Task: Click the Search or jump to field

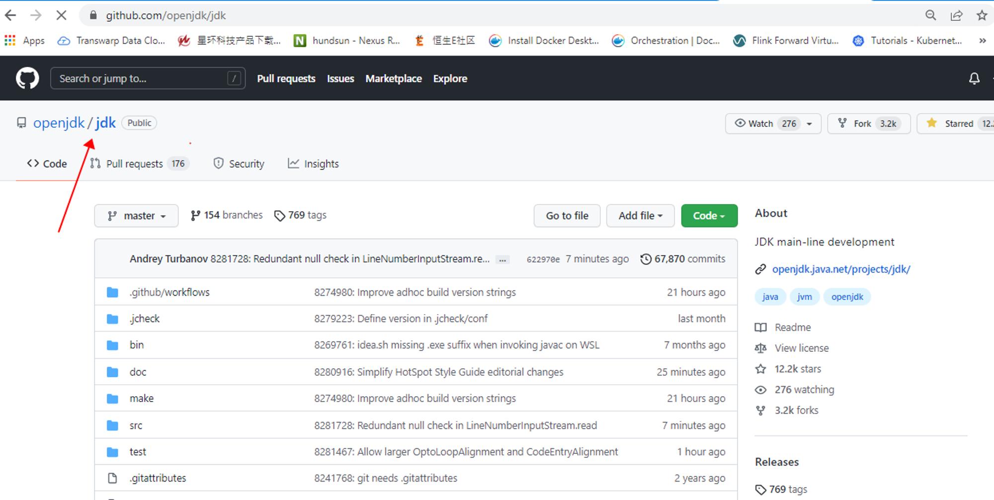Action: tap(142, 79)
